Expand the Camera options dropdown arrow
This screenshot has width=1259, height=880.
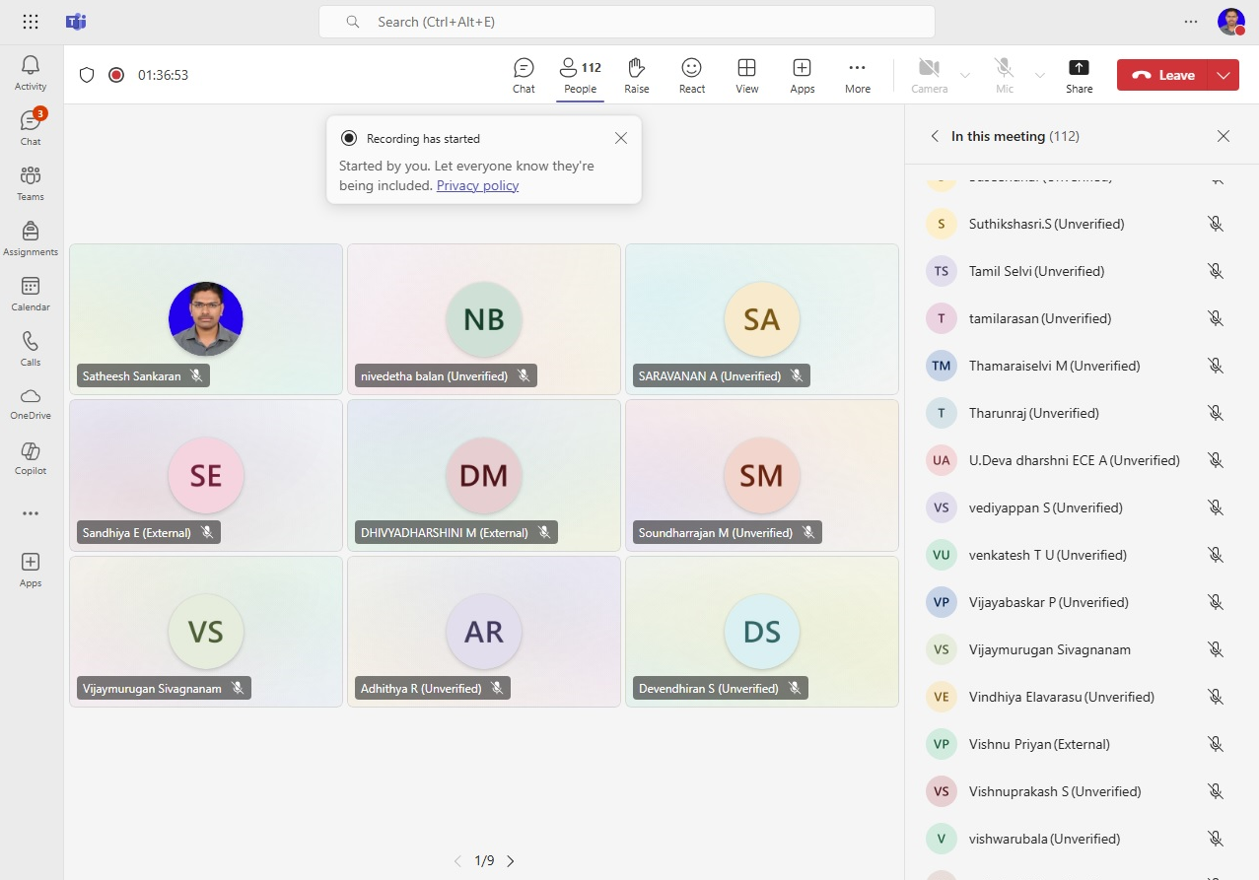point(965,75)
